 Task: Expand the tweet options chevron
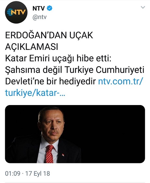tap(143, 8)
